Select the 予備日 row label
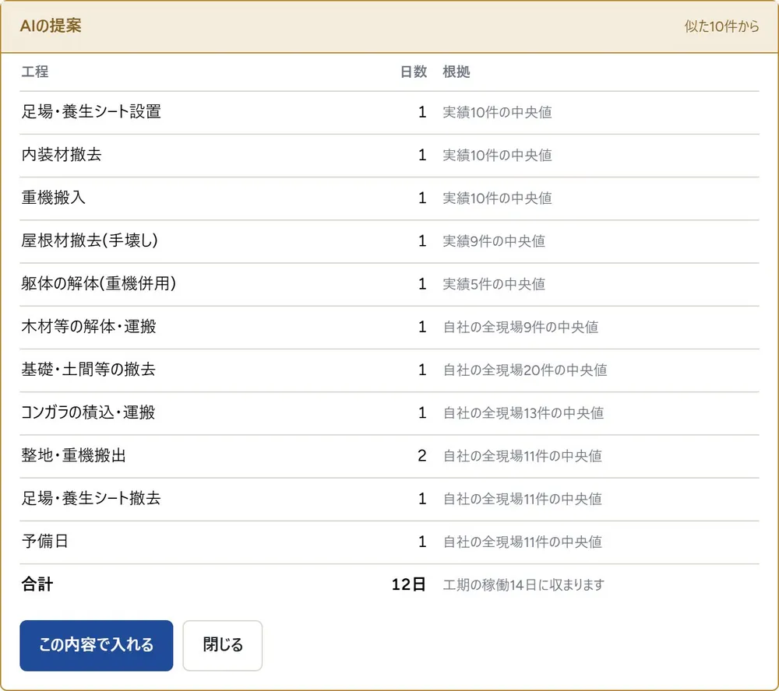The image size is (779, 691). 44,541
